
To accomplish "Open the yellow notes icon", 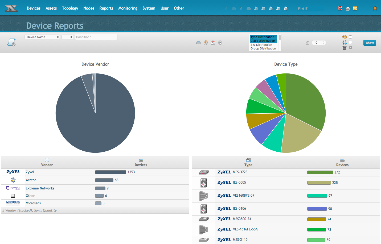I will coord(355,9).
